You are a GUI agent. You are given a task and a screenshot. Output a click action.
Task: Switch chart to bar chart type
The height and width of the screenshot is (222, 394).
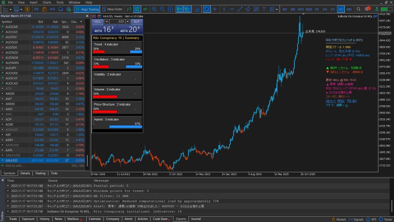[x=129, y=9]
